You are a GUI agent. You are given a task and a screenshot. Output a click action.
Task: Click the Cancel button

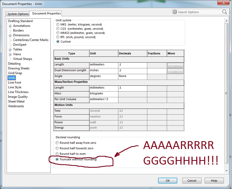[x=191, y=181]
